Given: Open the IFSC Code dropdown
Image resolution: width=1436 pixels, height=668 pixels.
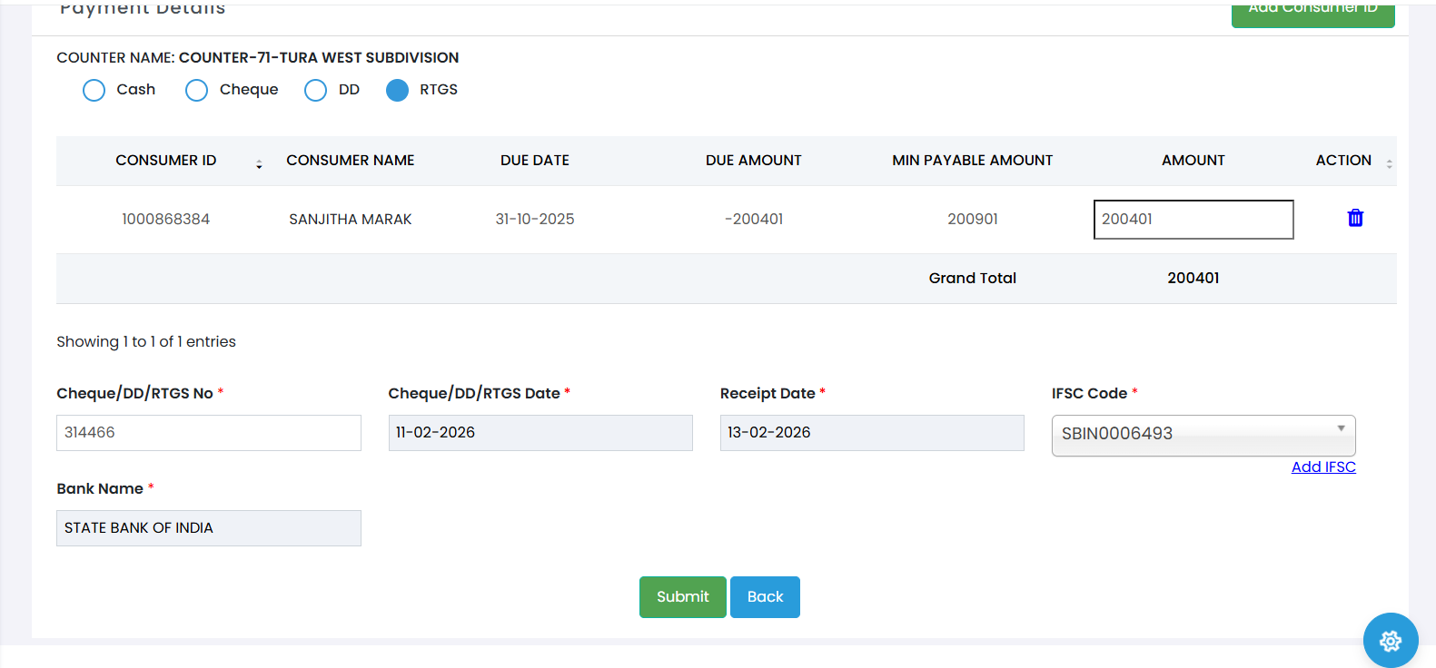Looking at the screenshot, I should click(1203, 434).
